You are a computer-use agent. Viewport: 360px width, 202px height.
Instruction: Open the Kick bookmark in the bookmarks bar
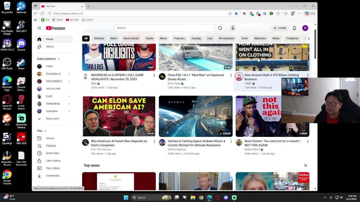[x=46, y=20]
